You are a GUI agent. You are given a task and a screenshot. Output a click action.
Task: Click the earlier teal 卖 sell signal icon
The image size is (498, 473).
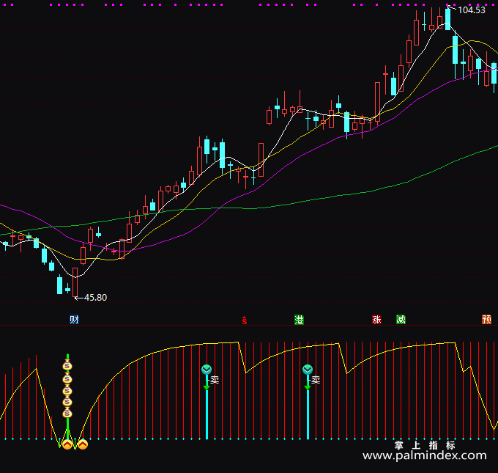click(x=207, y=370)
